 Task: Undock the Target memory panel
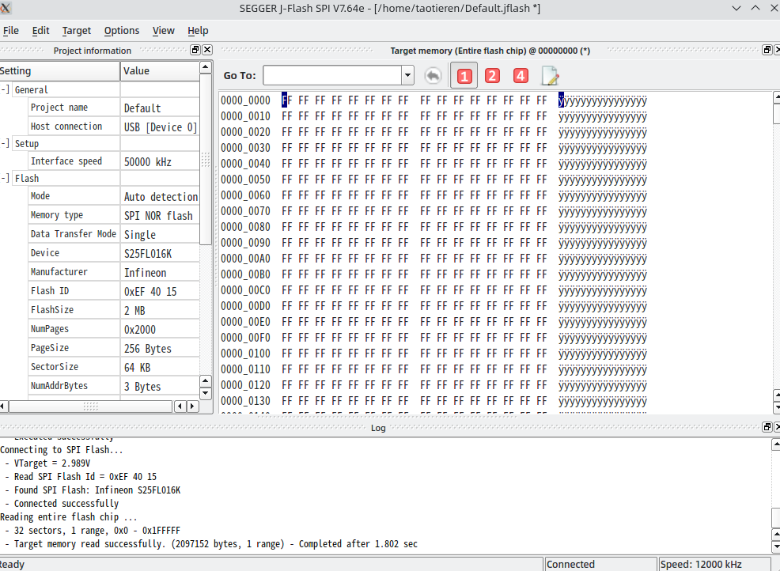(x=767, y=50)
